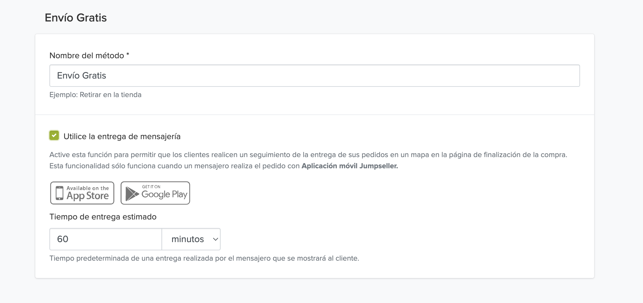Screen dimensions: 643x303
Task: Click the phone icon in App Store badge
Action: 59,193
